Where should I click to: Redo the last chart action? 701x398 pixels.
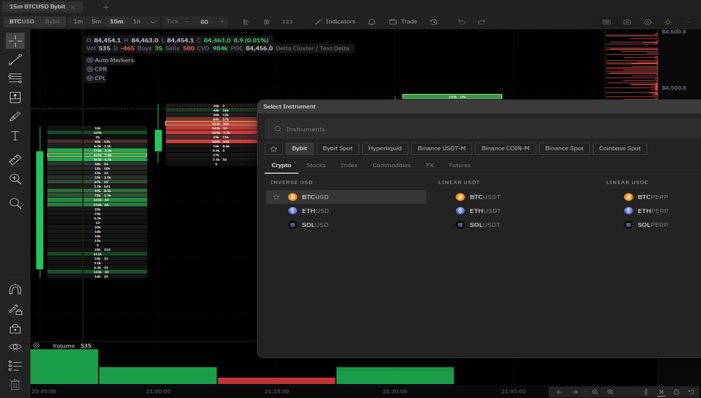click(x=482, y=22)
